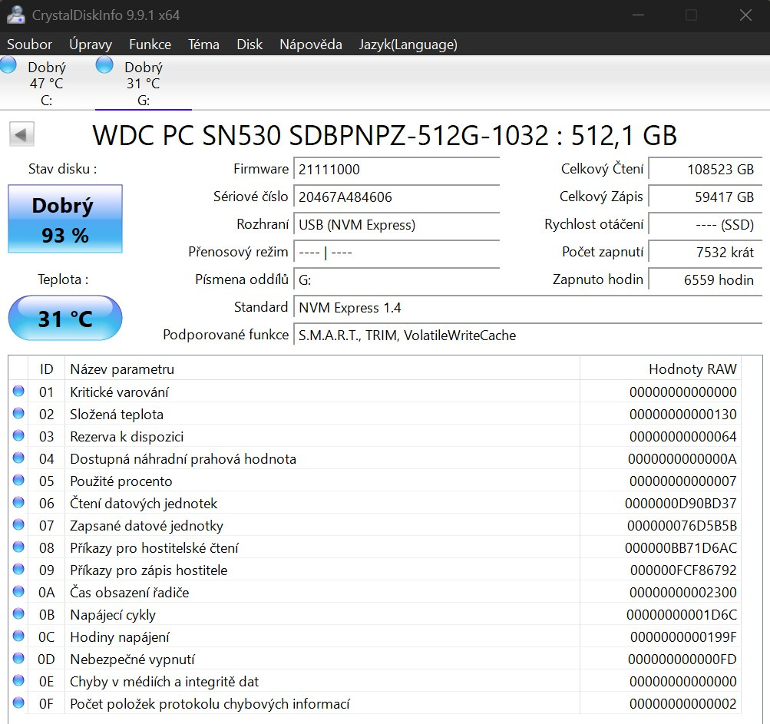Screen dimensions: 770x724
Task: Click the Celkový Čtení value 108523 GB
Action: point(706,170)
